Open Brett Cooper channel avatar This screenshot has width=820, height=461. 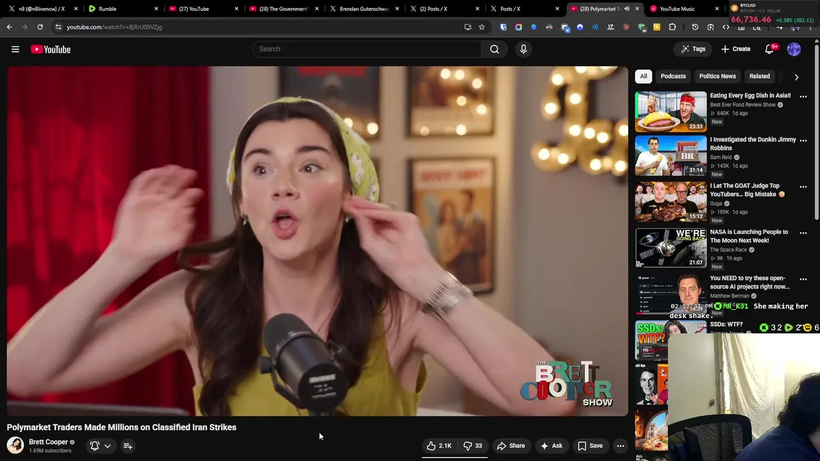[x=15, y=446]
